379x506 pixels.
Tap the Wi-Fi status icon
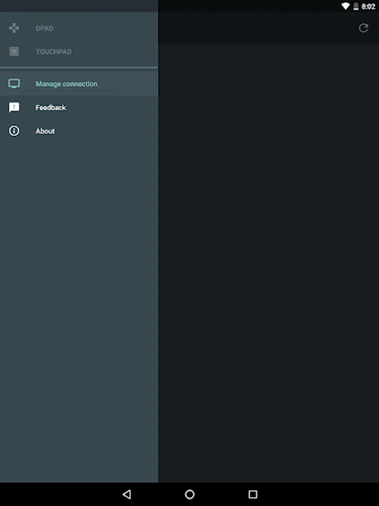click(x=345, y=6)
